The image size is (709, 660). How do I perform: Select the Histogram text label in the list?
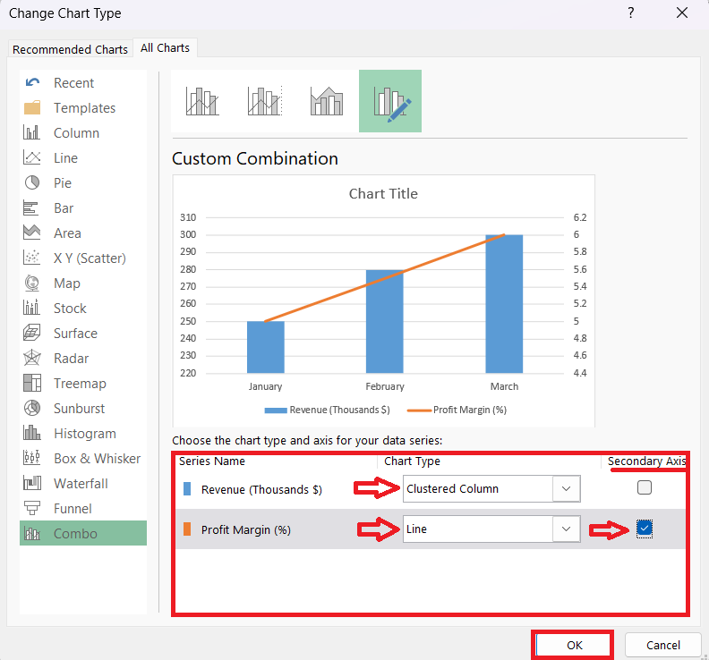pos(85,434)
